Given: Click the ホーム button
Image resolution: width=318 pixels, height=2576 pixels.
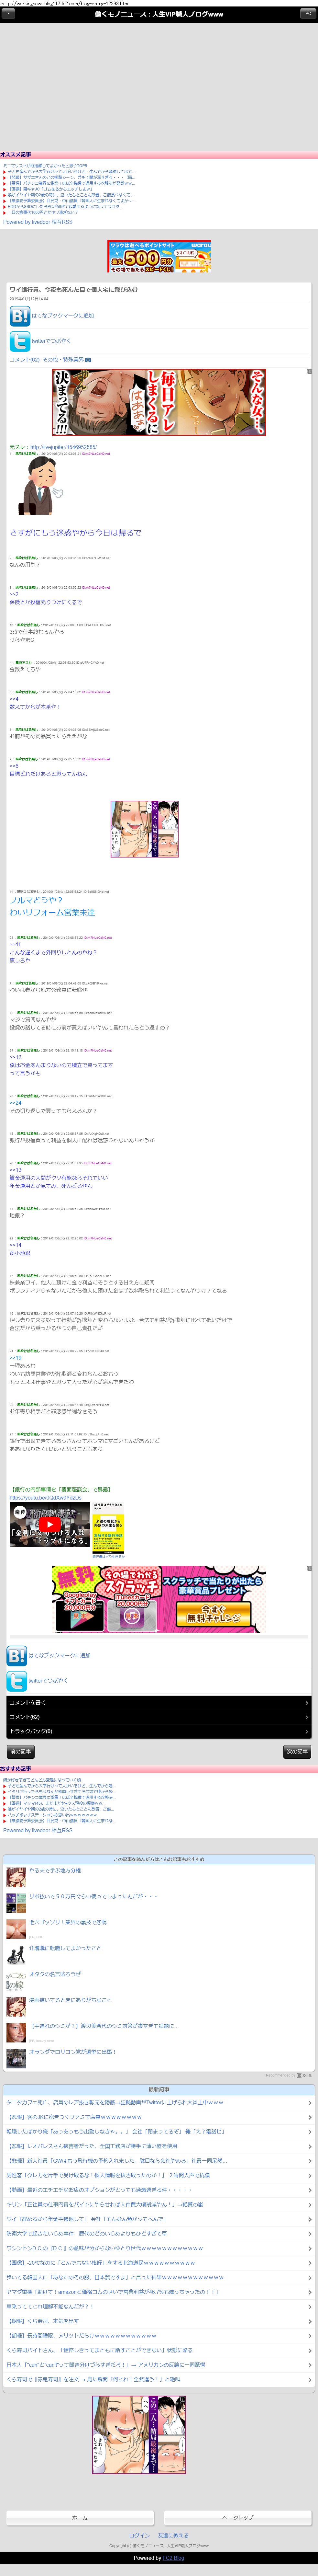Looking at the screenshot, I should (80, 2518).
